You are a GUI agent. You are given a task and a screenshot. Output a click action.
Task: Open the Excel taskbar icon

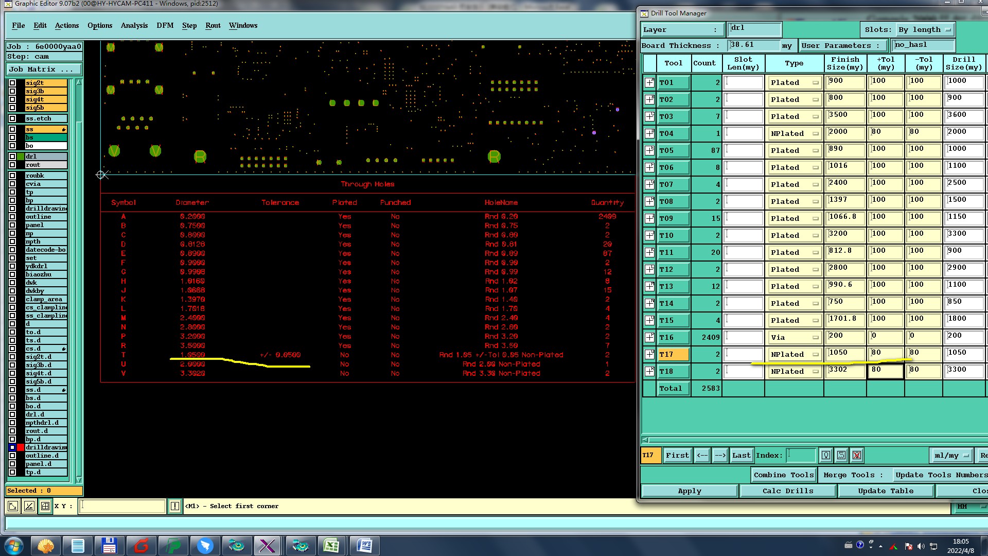pyautogui.click(x=332, y=545)
